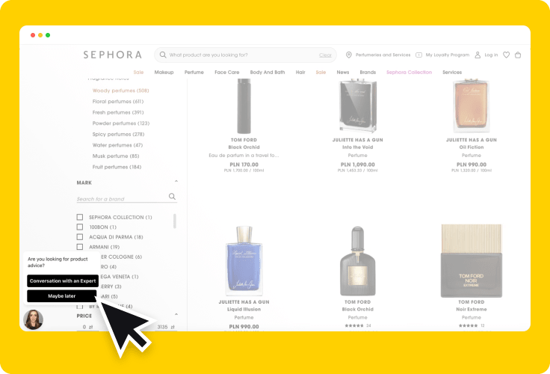The height and width of the screenshot is (374, 550).
Task: Select Fresh perfumes (391) filter
Action: pos(118,112)
